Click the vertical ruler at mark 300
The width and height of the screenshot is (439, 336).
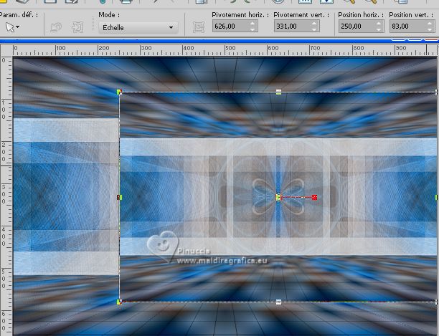click(4, 194)
